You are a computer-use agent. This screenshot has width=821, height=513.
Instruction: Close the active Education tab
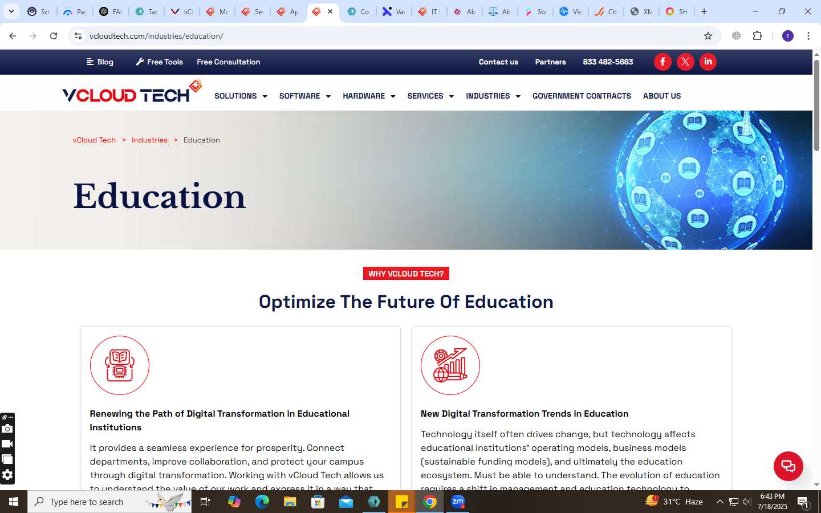330,11
